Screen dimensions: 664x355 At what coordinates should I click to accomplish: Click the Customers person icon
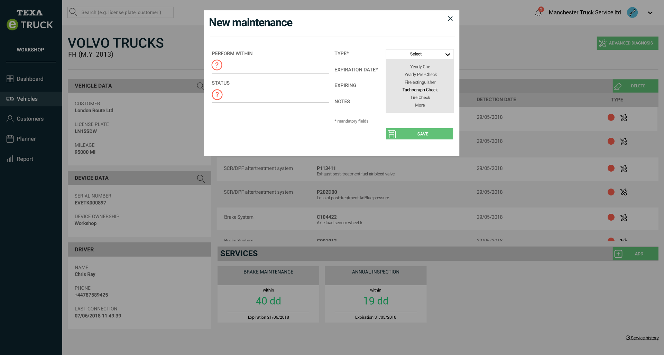click(10, 119)
